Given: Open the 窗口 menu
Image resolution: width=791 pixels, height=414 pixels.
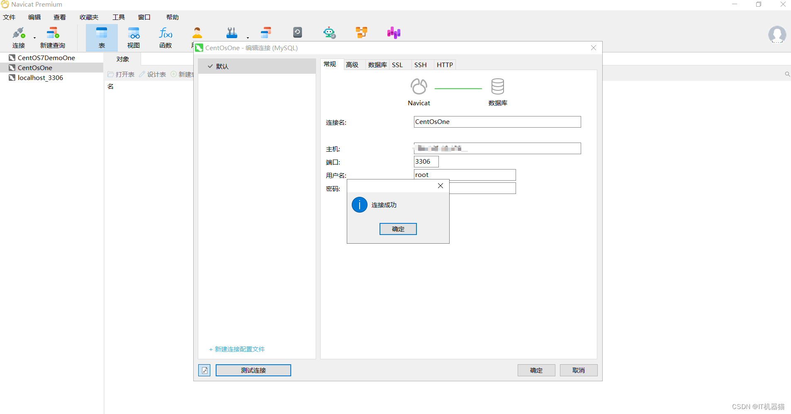Looking at the screenshot, I should click(144, 17).
